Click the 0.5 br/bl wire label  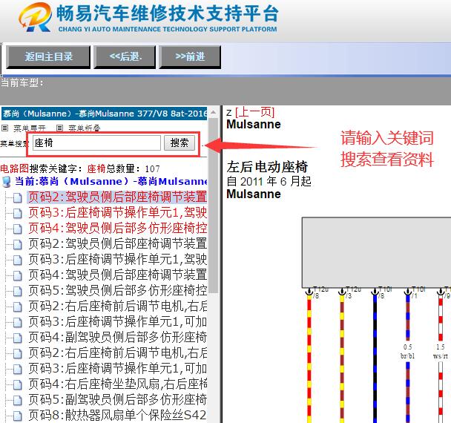(x=407, y=351)
